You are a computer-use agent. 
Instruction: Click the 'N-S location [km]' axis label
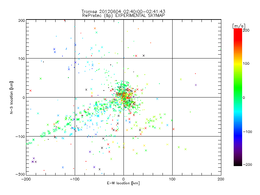(11, 97)
